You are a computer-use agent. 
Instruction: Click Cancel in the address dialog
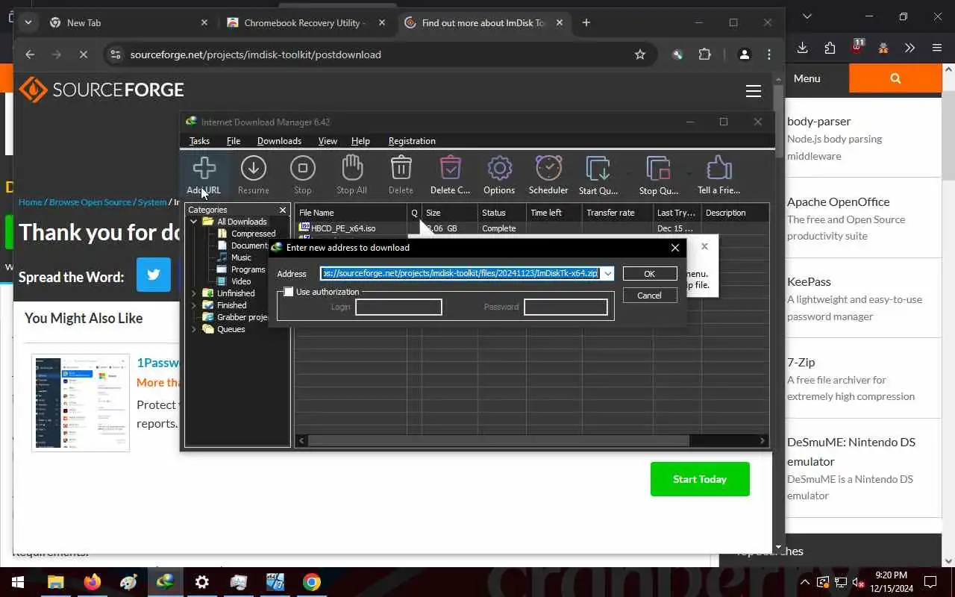click(649, 296)
